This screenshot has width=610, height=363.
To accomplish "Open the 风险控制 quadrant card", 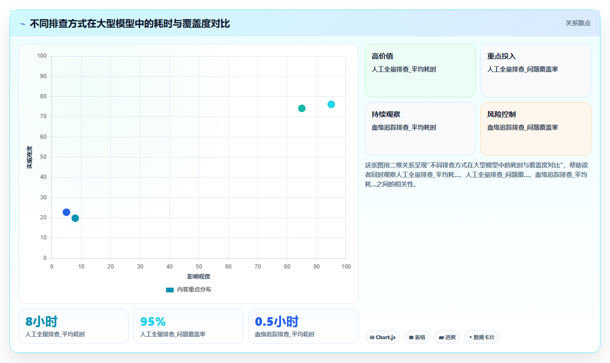I will pyautogui.click(x=536, y=129).
